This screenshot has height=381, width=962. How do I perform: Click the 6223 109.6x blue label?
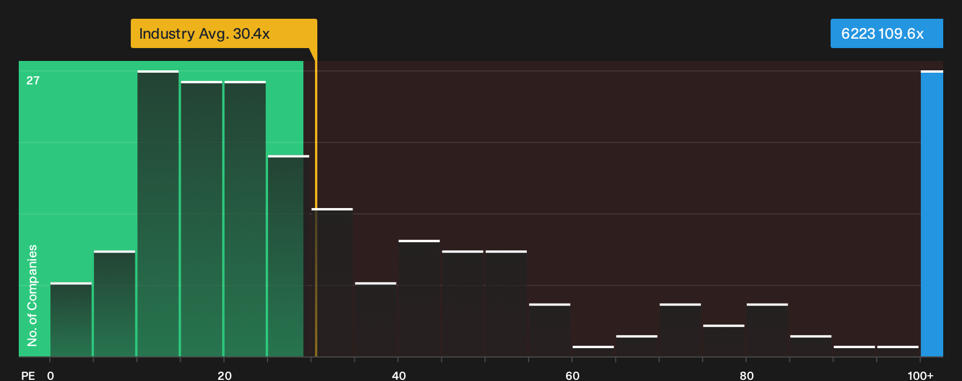[886, 33]
